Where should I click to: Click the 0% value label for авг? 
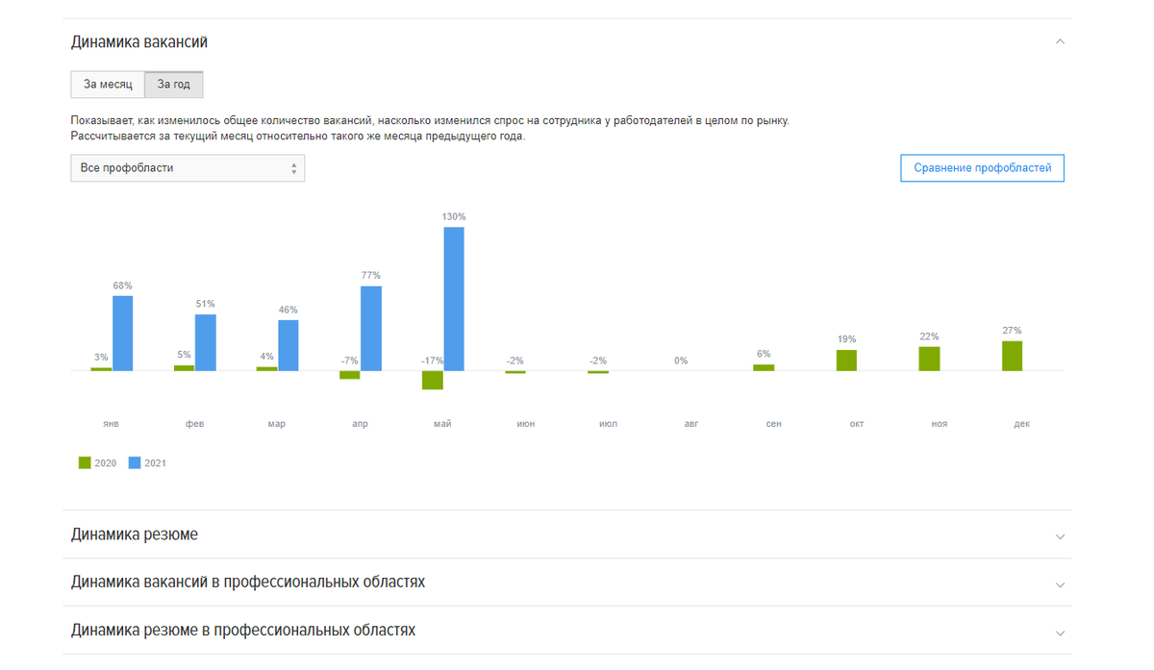pos(681,360)
